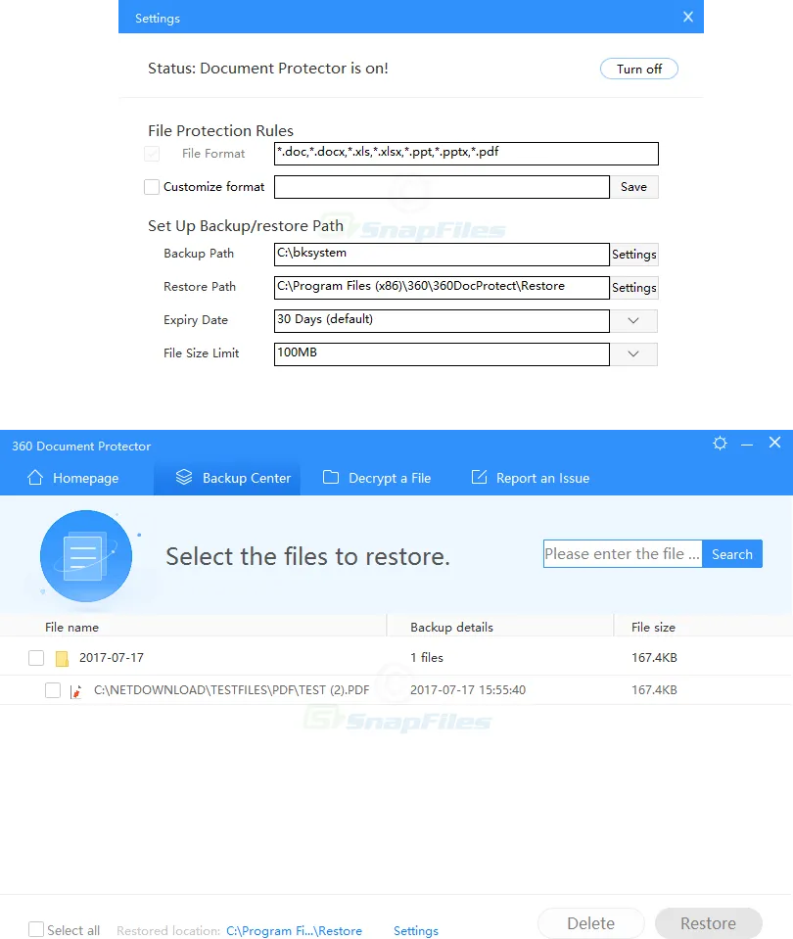
Task: Close the Settings dialog with the X
Action: [x=688, y=18]
